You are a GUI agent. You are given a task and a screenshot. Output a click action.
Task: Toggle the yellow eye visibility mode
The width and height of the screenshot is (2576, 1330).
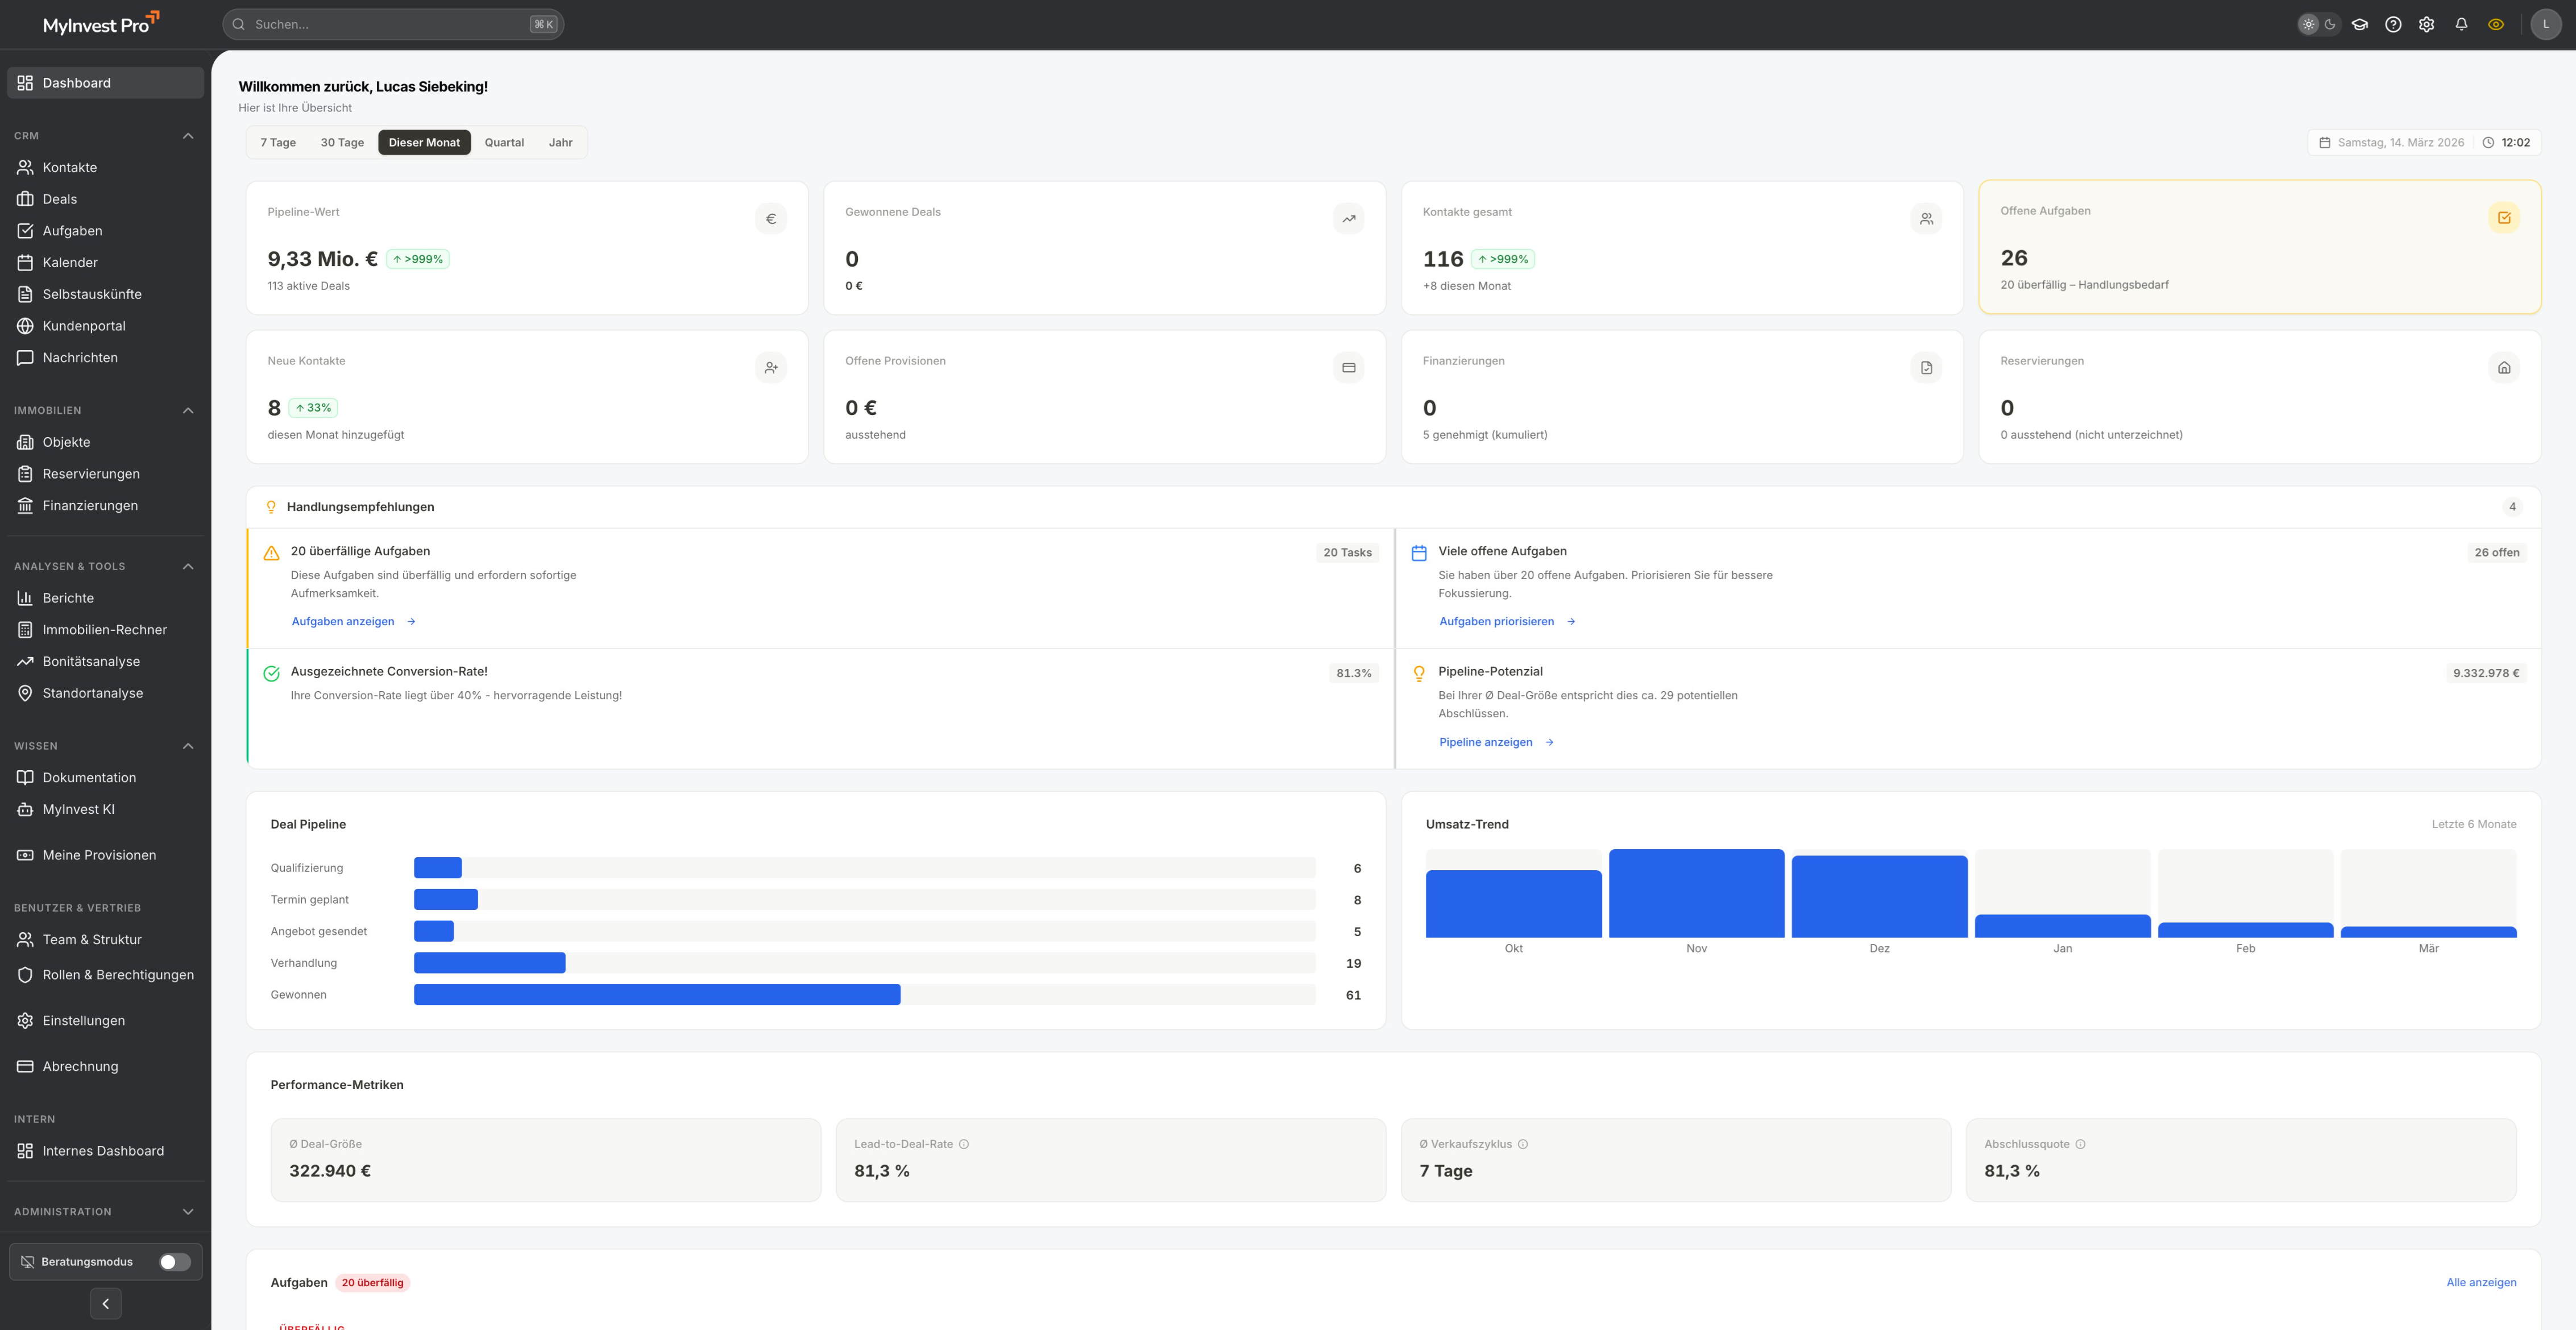point(2495,23)
